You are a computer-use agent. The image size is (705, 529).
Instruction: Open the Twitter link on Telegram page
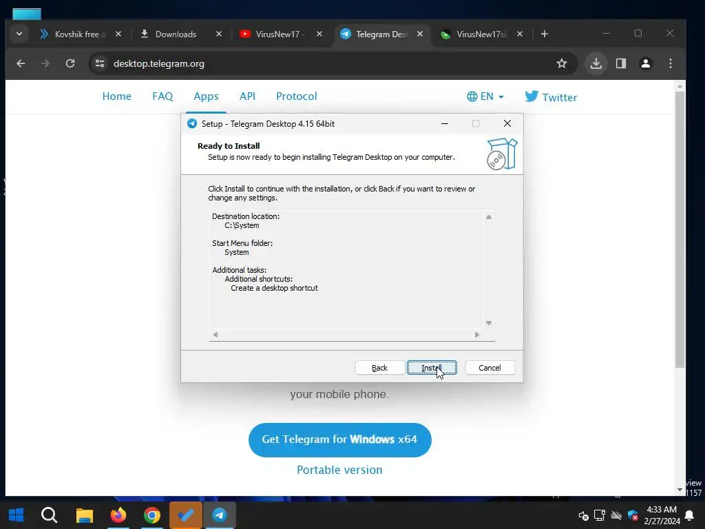551,96
